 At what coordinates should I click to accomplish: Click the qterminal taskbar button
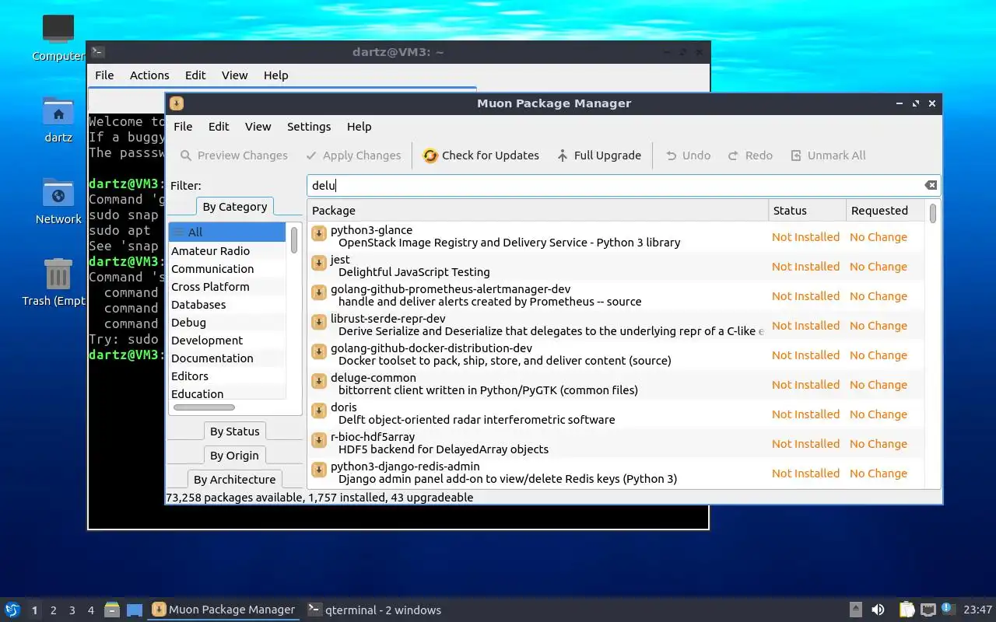[x=374, y=610]
